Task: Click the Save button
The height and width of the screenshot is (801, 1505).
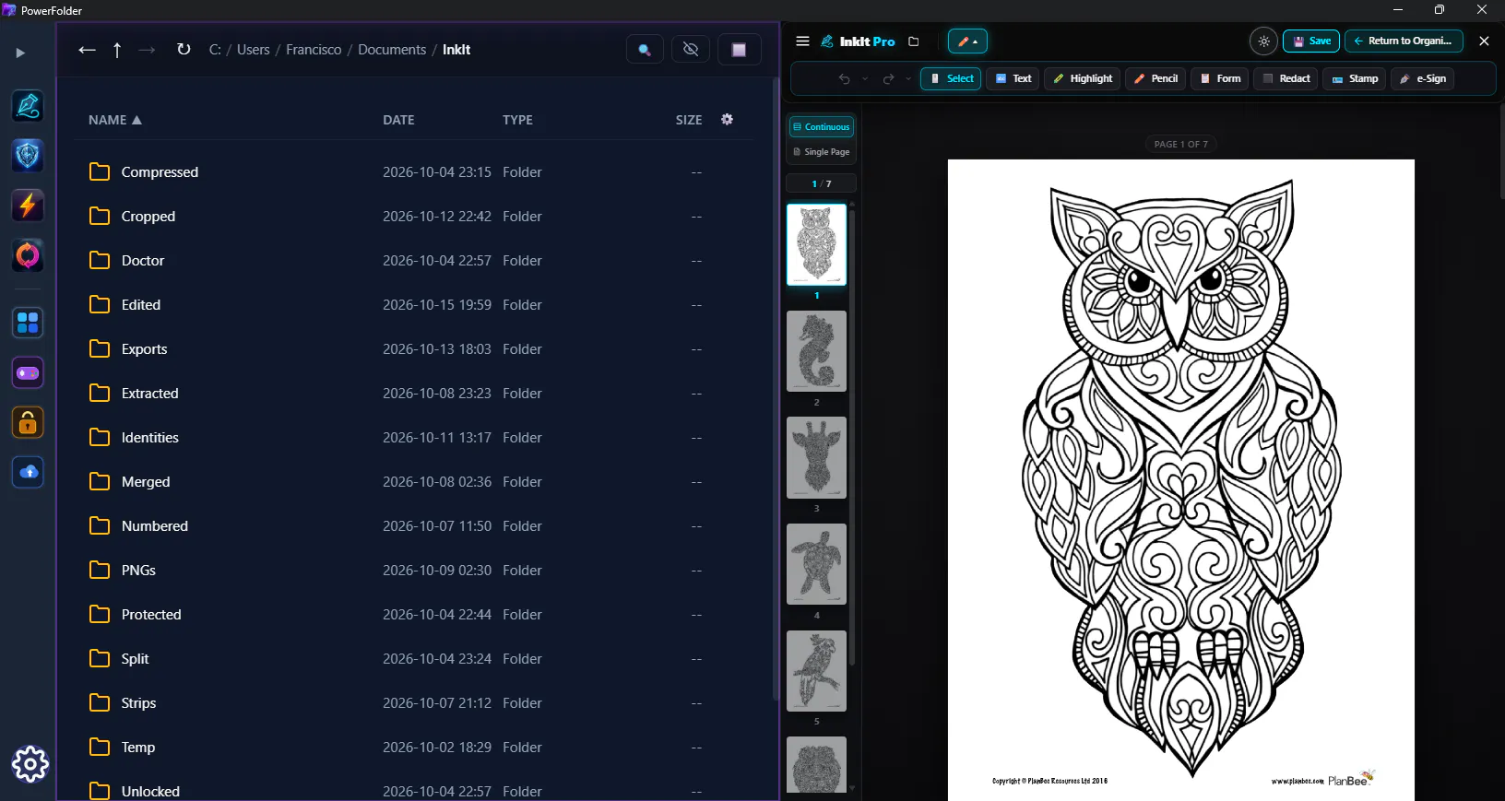Action: 1310,41
